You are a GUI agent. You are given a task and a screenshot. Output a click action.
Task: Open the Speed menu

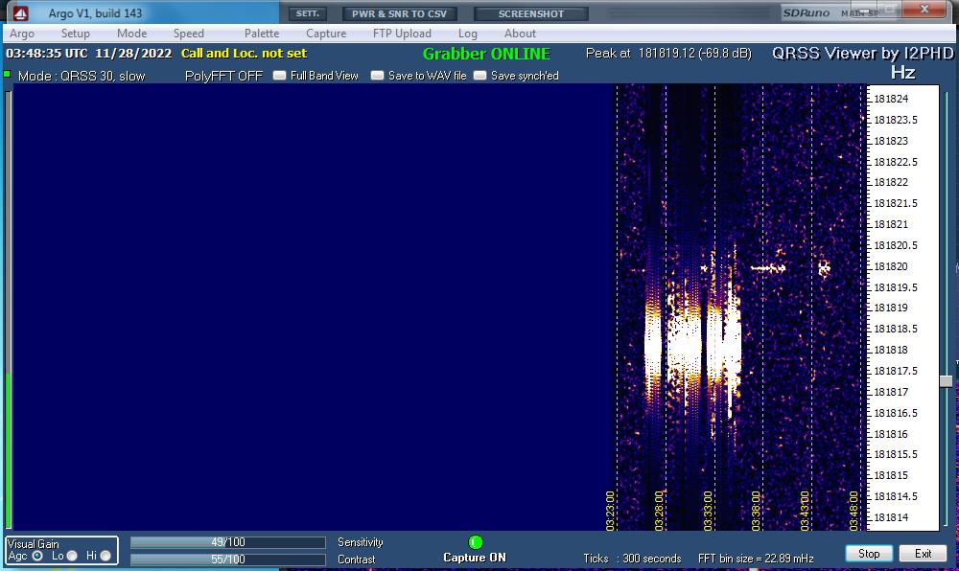tap(188, 34)
